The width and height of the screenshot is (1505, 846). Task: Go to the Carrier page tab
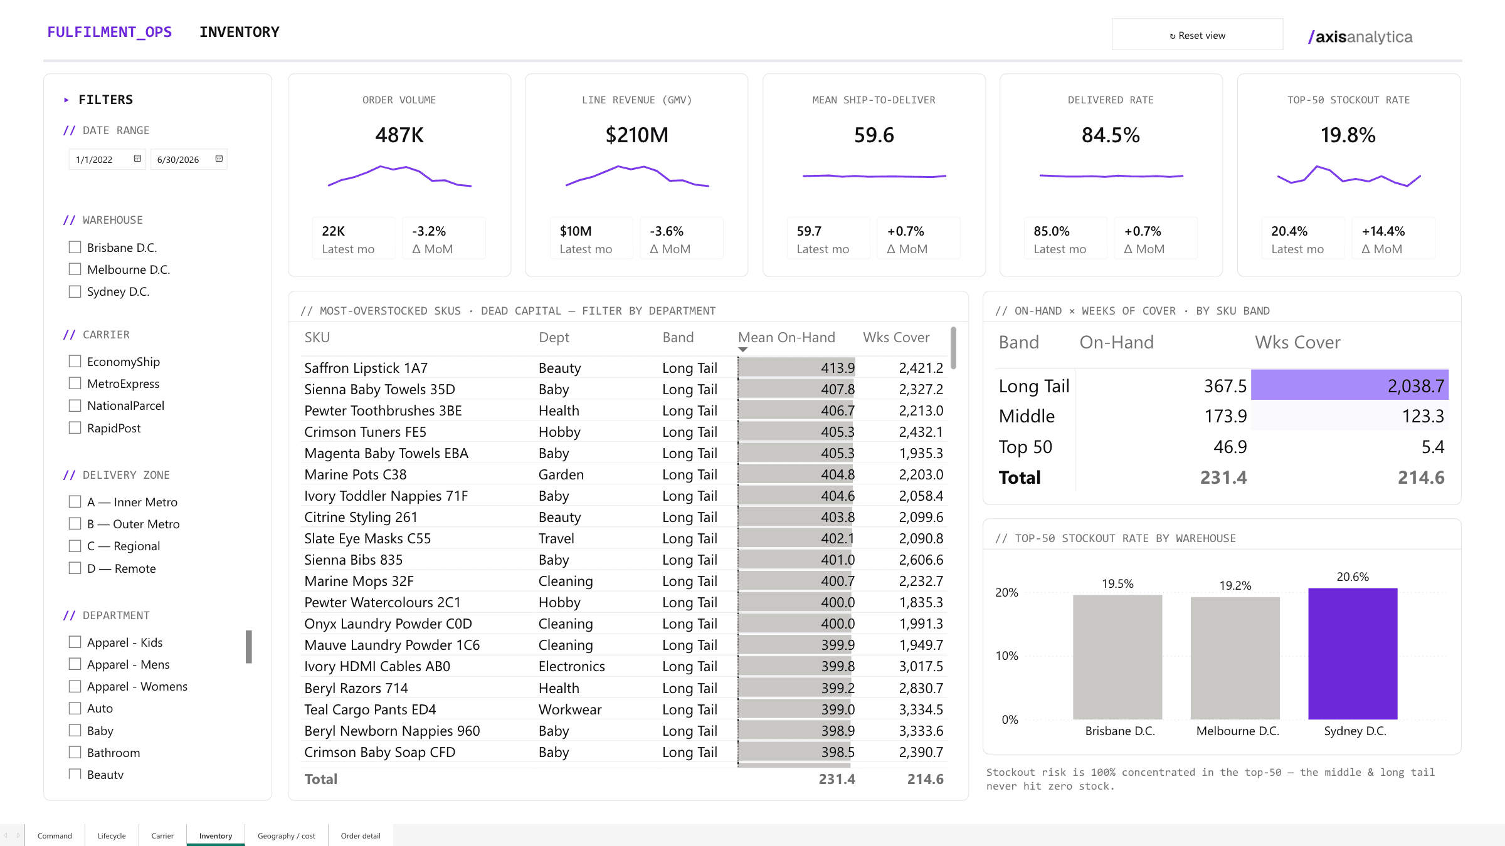[x=162, y=835]
